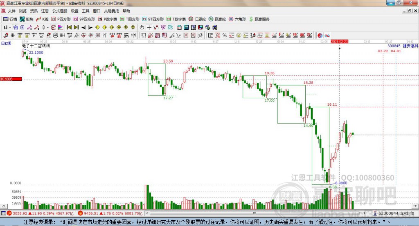Toggle the 权 adjustment icon

pos(53,27)
